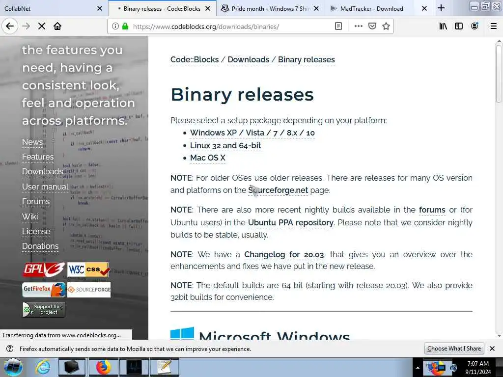This screenshot has height=377, width=503.
Task: Open the Windows Start button
Action: 13,367
